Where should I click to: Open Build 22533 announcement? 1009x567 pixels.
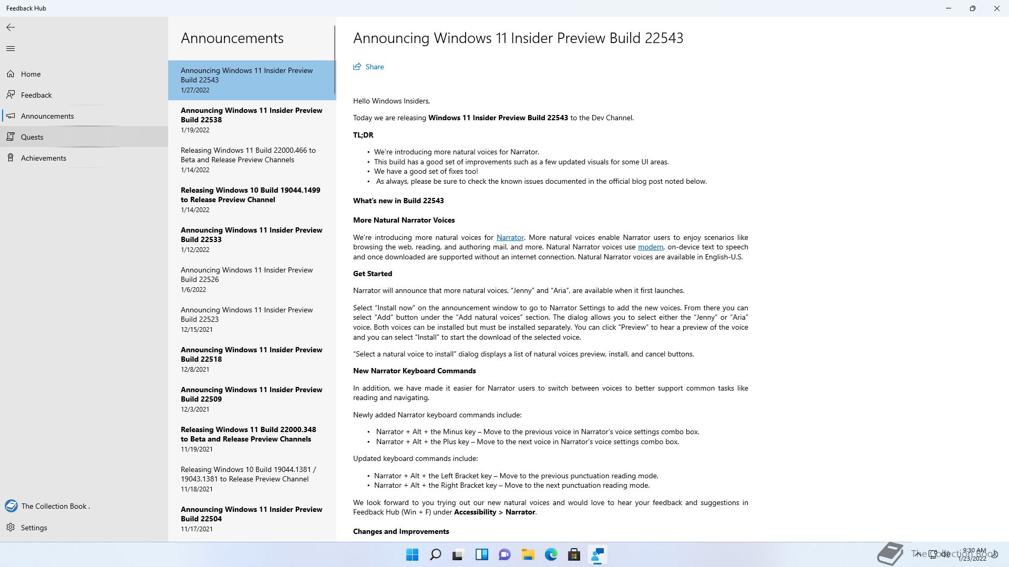click(252, 240)
